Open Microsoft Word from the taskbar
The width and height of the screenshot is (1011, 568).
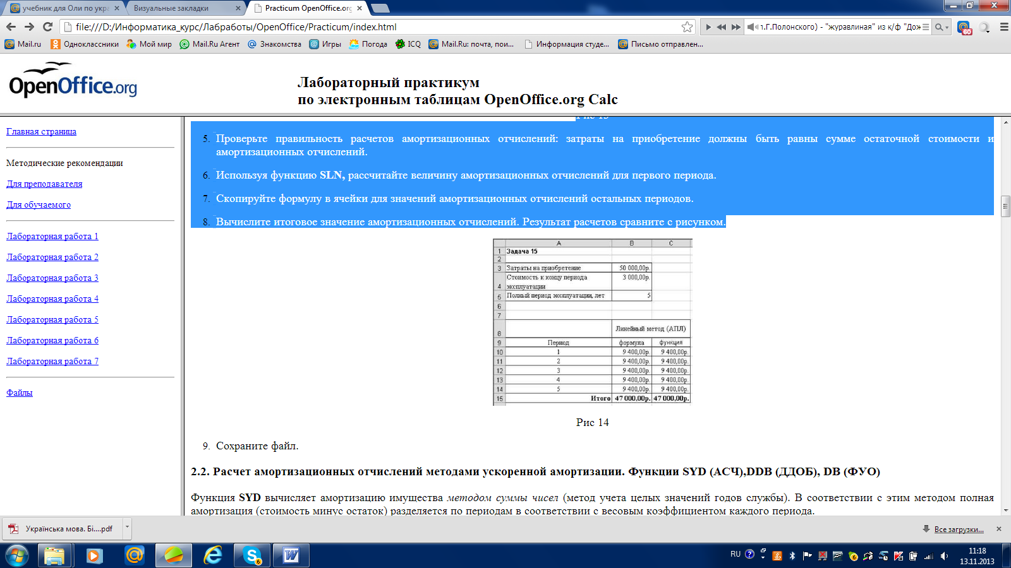(291, 555)
